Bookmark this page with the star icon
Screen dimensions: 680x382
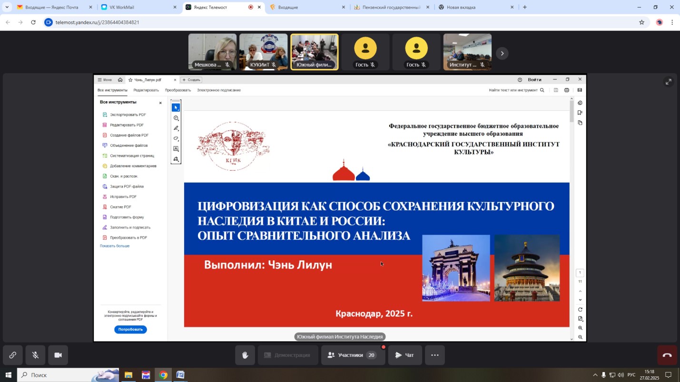pyautogui.click(x=641, y=22)
